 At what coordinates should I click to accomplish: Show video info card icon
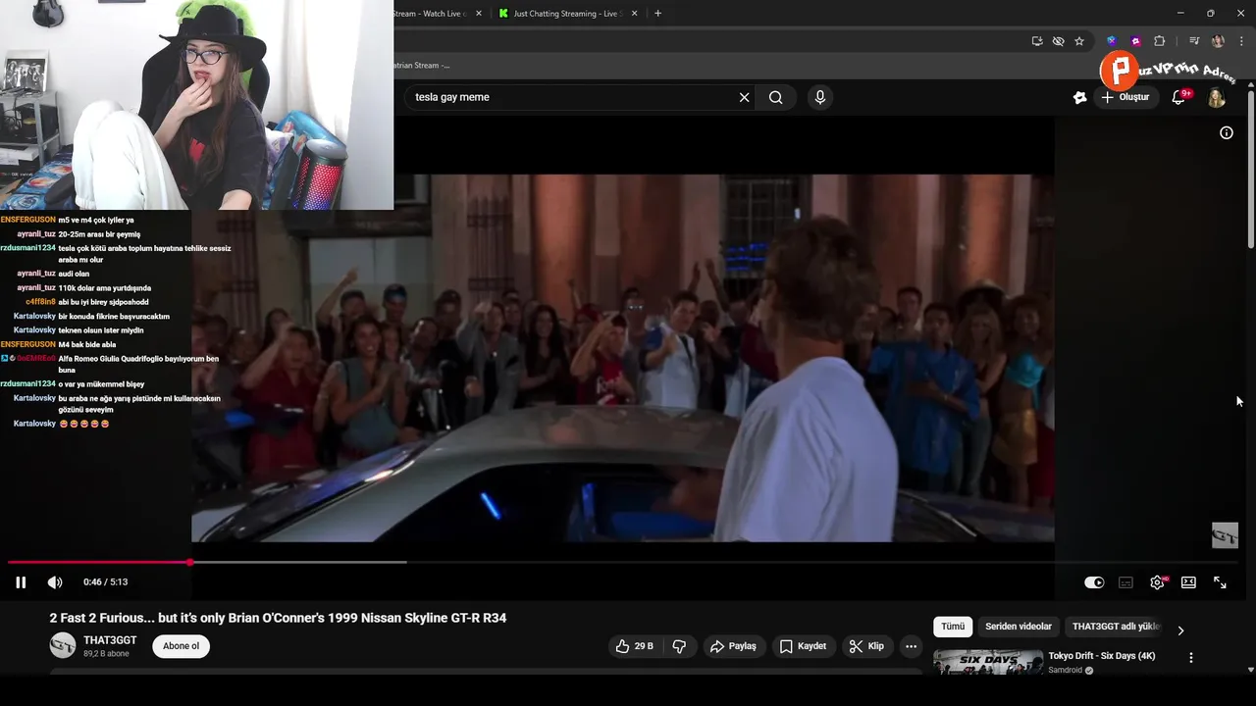pyautogui.click(x=1227, y=132)
